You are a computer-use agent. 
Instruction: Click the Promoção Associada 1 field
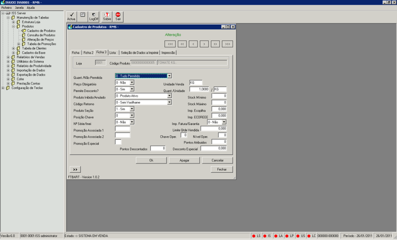point(123,129)
